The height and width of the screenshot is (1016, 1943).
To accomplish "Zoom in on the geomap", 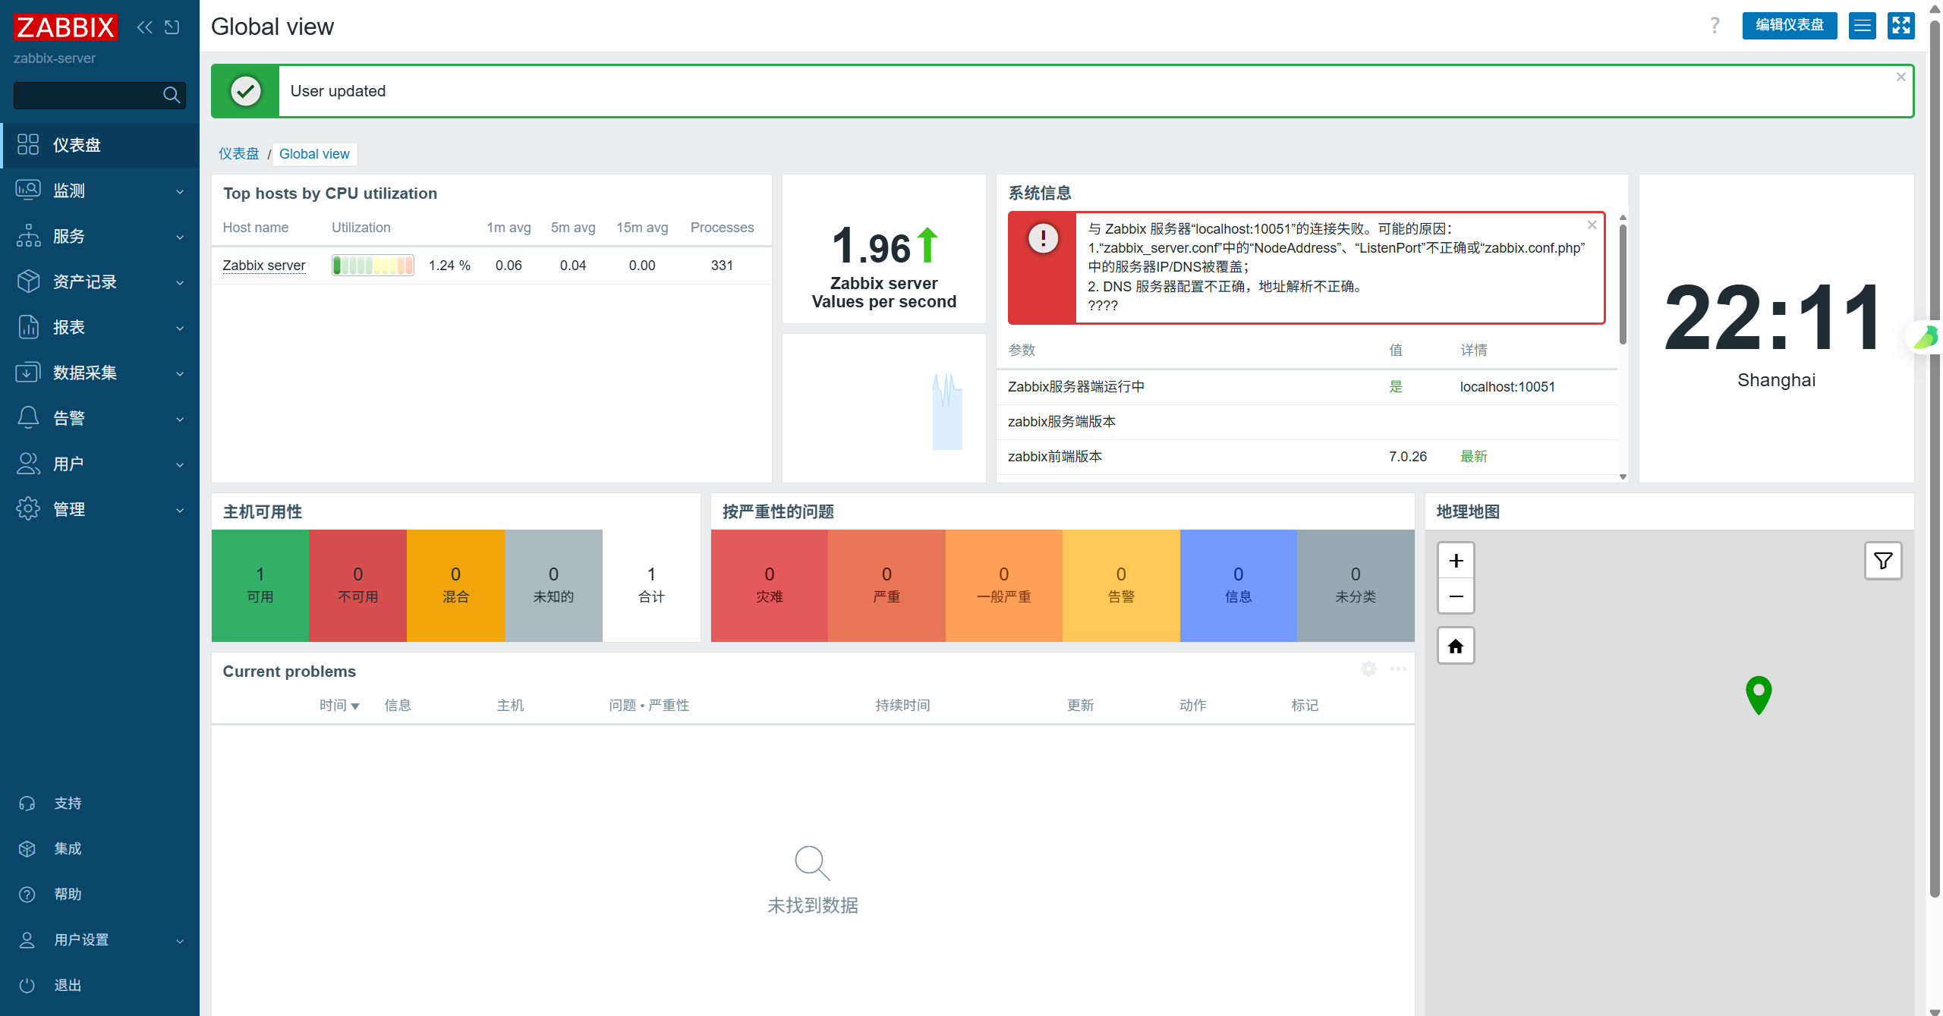I will point(1456,561).
